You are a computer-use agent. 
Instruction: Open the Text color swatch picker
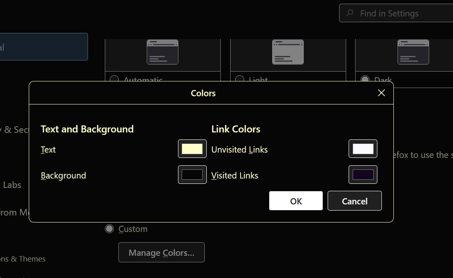coord(192,149)
